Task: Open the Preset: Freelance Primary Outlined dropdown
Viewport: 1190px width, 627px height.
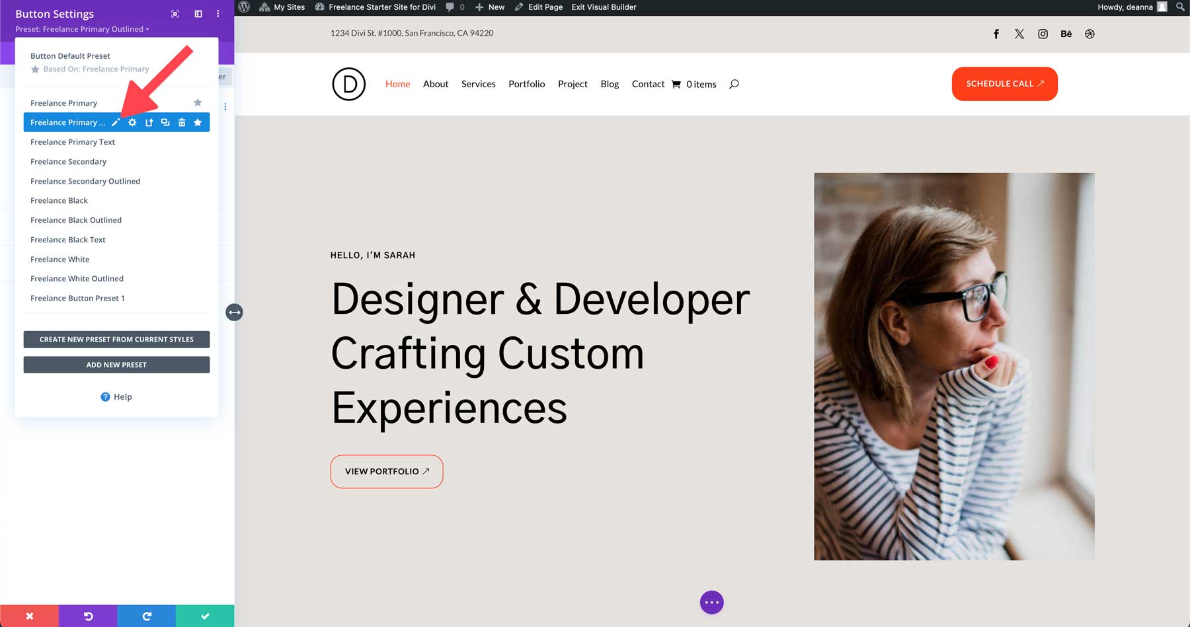Action: pyautogui.click(x=82, y=28)
